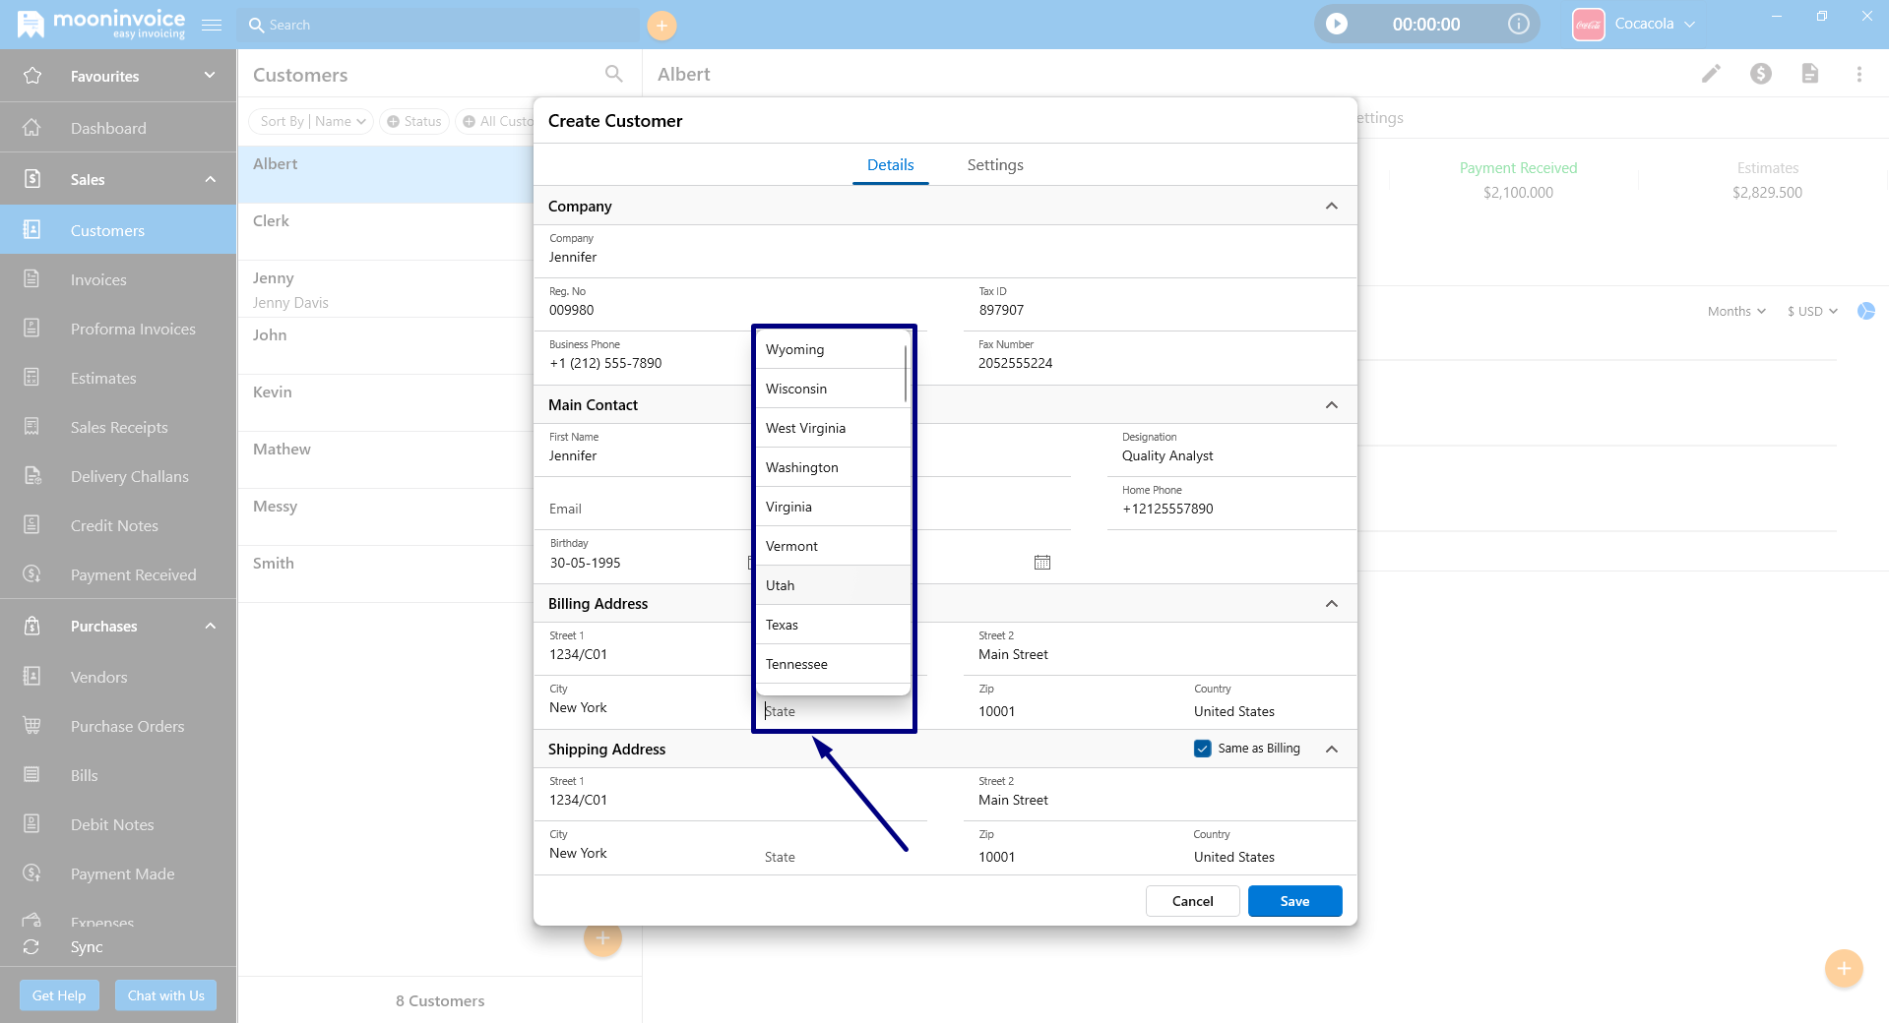Start the timer with the play button
1889x1023 pixels.
pyautogui.click(x=1337, y=24)
